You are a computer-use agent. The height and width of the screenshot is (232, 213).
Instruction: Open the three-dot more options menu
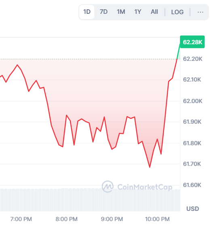click(200, 12)
